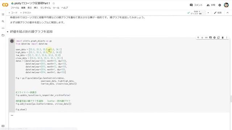The image size is (232, 130).
Task: Move the cell up with the up arrow
Action: coord(198,38)
